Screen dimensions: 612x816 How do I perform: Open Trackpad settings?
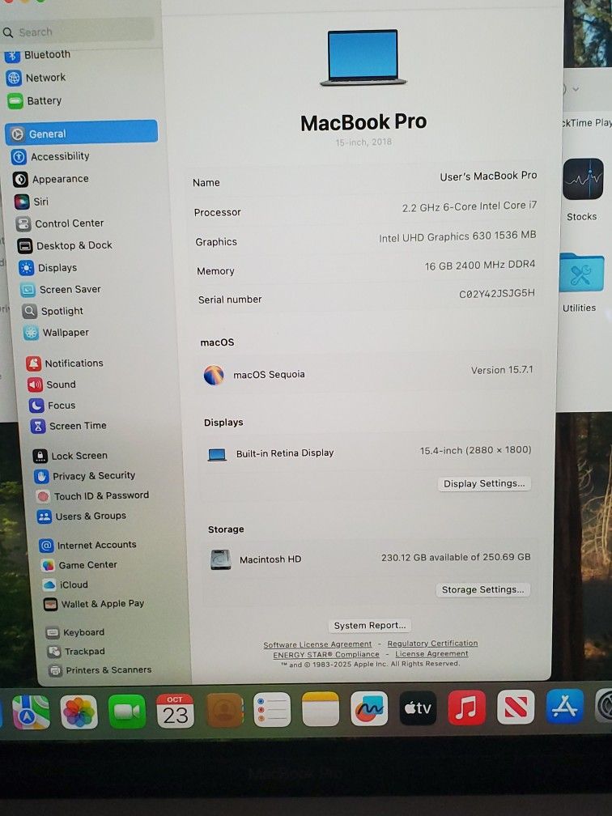click(x=76, y=652)
